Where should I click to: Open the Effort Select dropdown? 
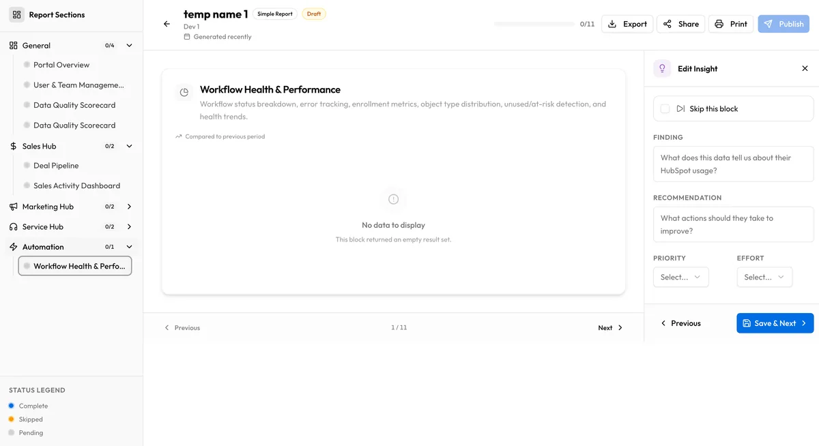[764, 277]
